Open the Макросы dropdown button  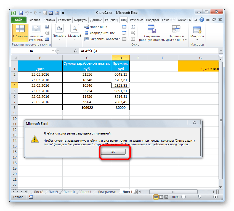click(x=197, y=33)
